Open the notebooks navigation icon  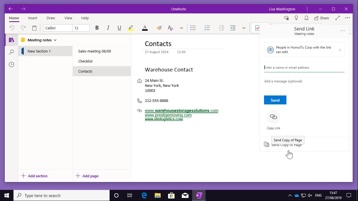[x=11, y=40]
